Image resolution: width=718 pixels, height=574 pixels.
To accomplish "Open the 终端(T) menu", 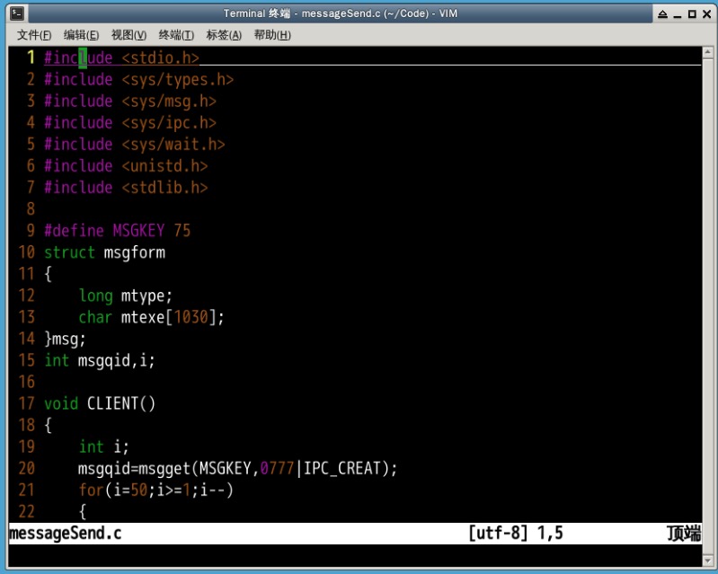I will click(x=176, y=35).
